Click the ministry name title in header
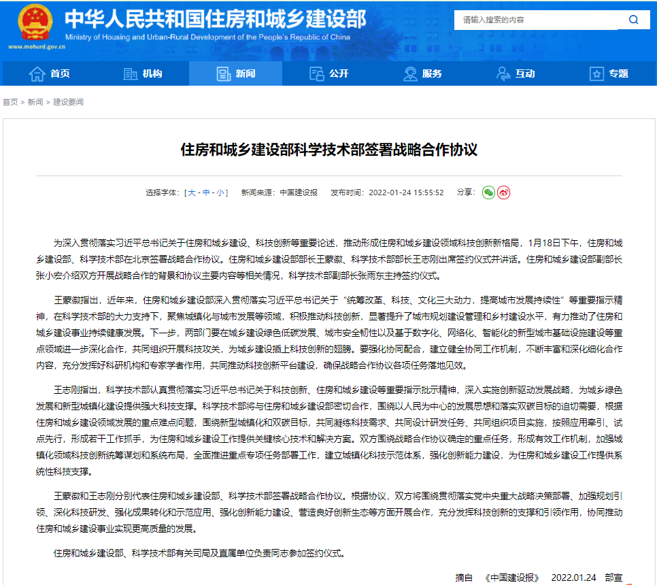657x585 pixels. pos(216,19)
